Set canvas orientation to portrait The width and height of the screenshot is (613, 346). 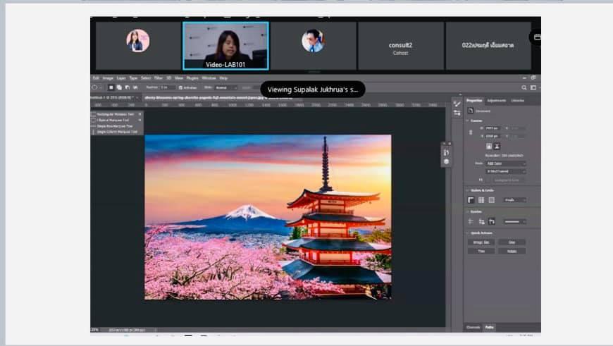pos(489,146)
